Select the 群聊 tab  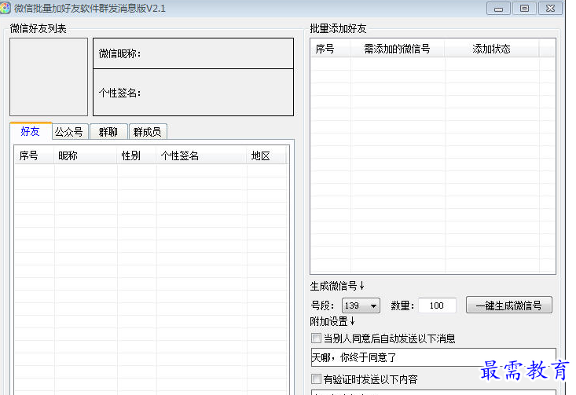[x=108, y=132]
